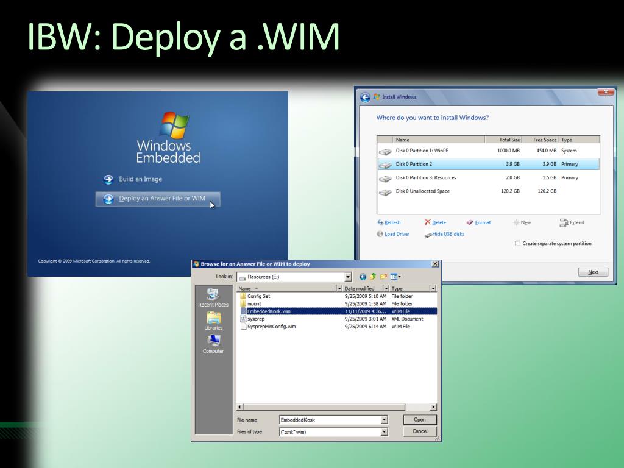Click right arrow of horizontal scrollbar

coord(433,407)
